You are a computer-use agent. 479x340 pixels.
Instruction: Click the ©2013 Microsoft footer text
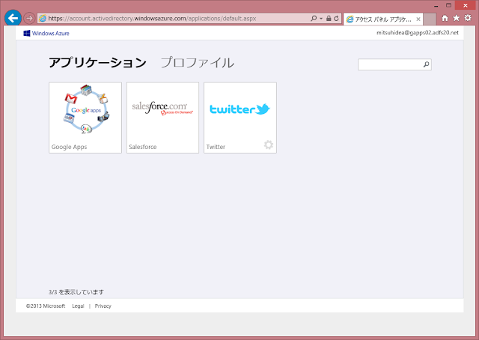tap(46, 306)
